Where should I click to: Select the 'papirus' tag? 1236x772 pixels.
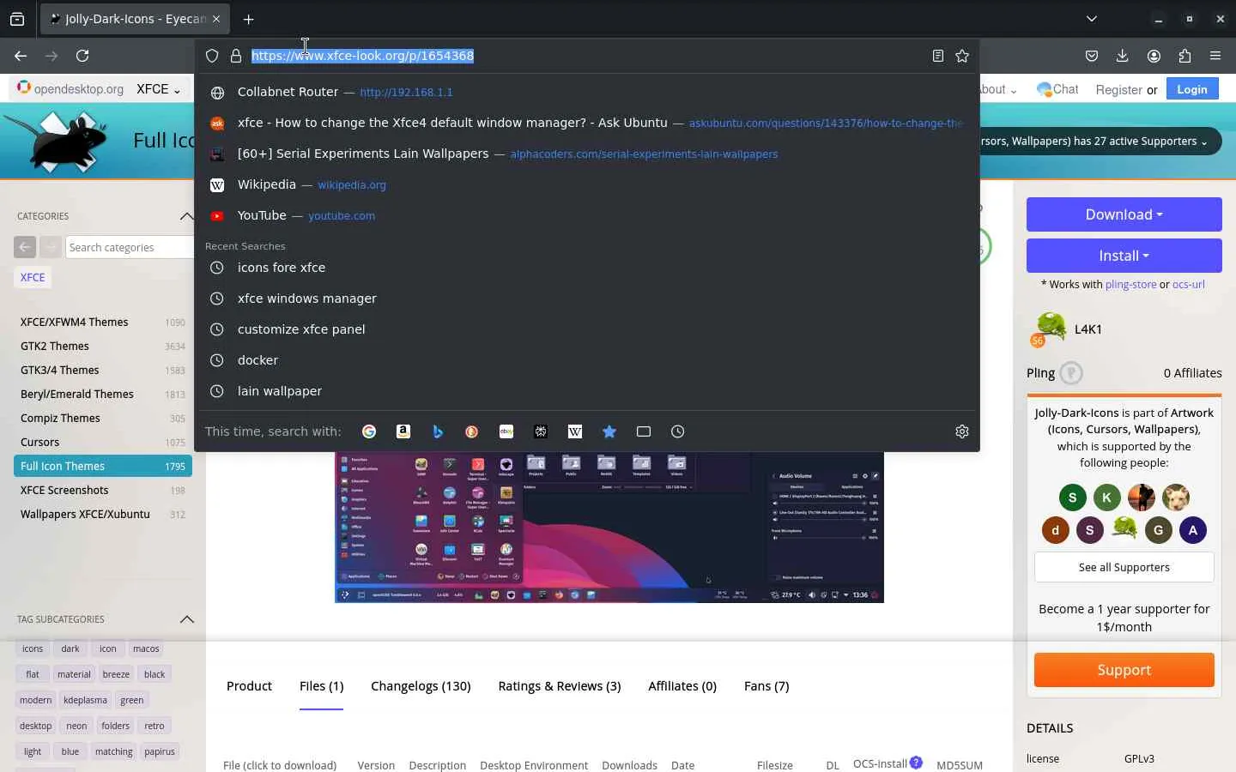click(x=160, y=751)
